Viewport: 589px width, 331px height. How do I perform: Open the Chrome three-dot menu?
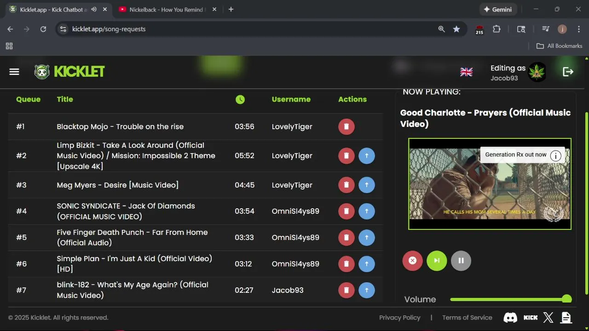tap(578, 29)
